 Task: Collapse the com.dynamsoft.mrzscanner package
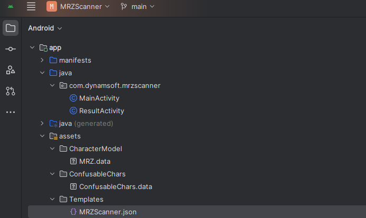click(52, 85)
